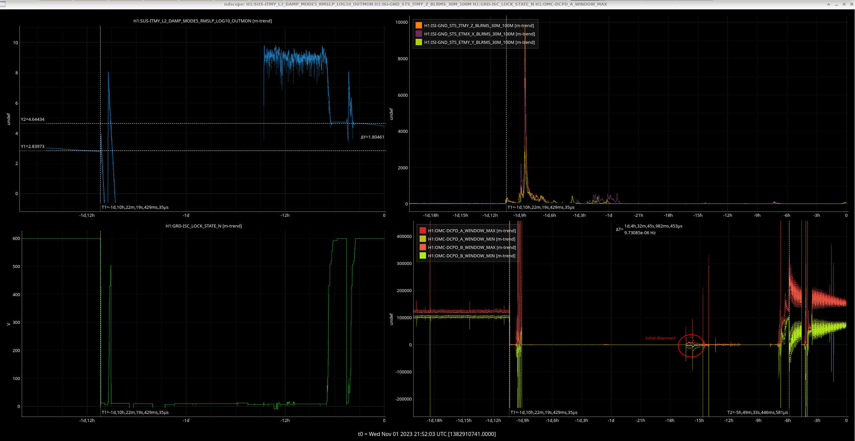
Task: Click the t0 Wed Nov 01 2023 timestamp
Action: [x=427, y=434]
